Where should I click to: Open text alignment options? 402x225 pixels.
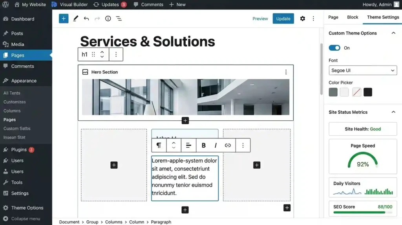(188, 146)
